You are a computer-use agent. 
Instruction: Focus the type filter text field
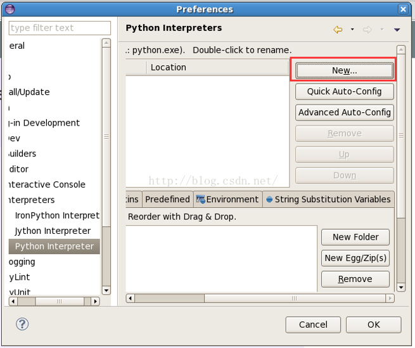pos(60,28)
